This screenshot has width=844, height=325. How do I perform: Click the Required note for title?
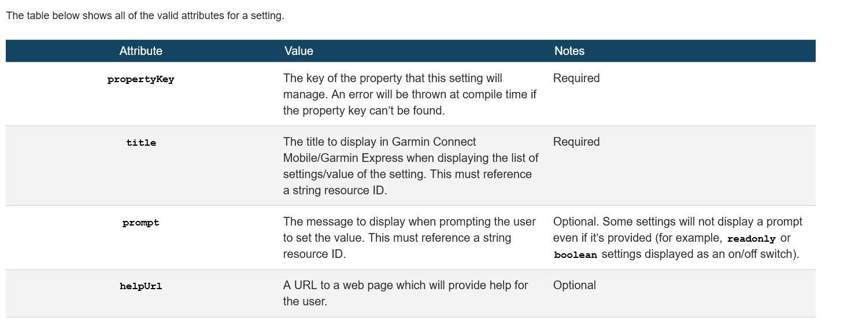[x=576, y=142]
